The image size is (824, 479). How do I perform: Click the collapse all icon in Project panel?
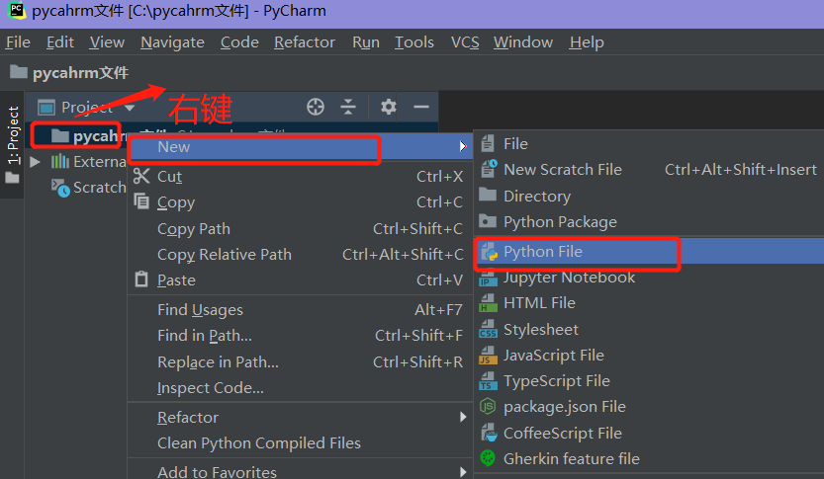348,107
